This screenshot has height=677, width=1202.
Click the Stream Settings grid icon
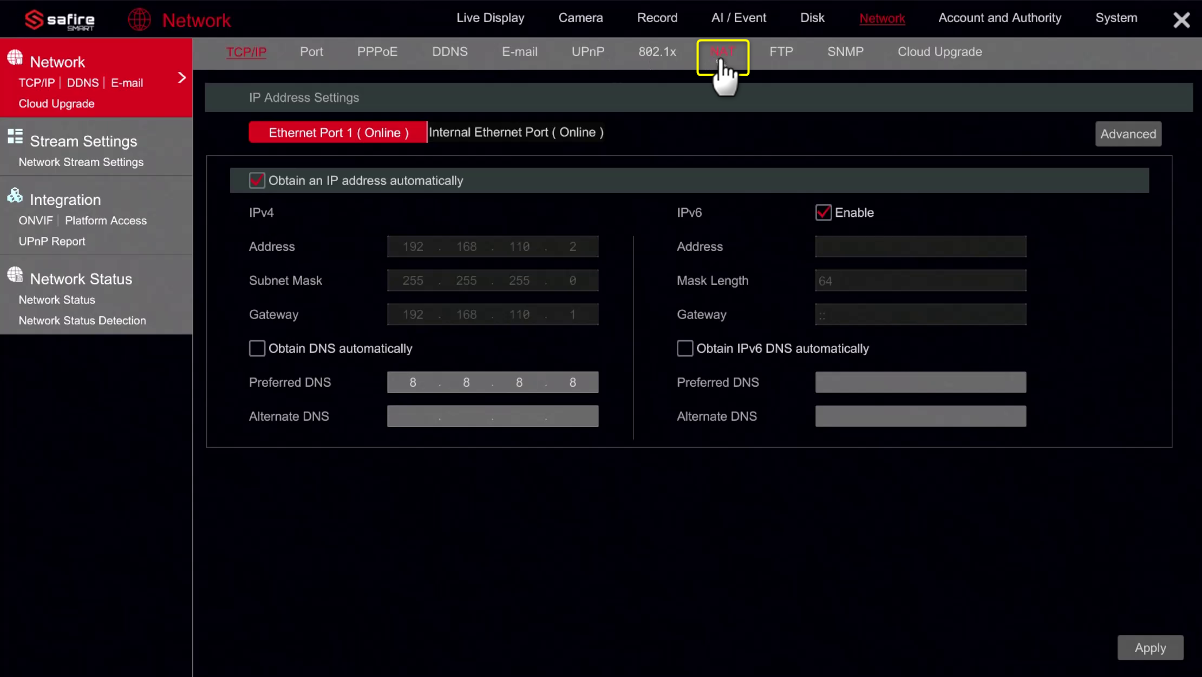[15, 137]
